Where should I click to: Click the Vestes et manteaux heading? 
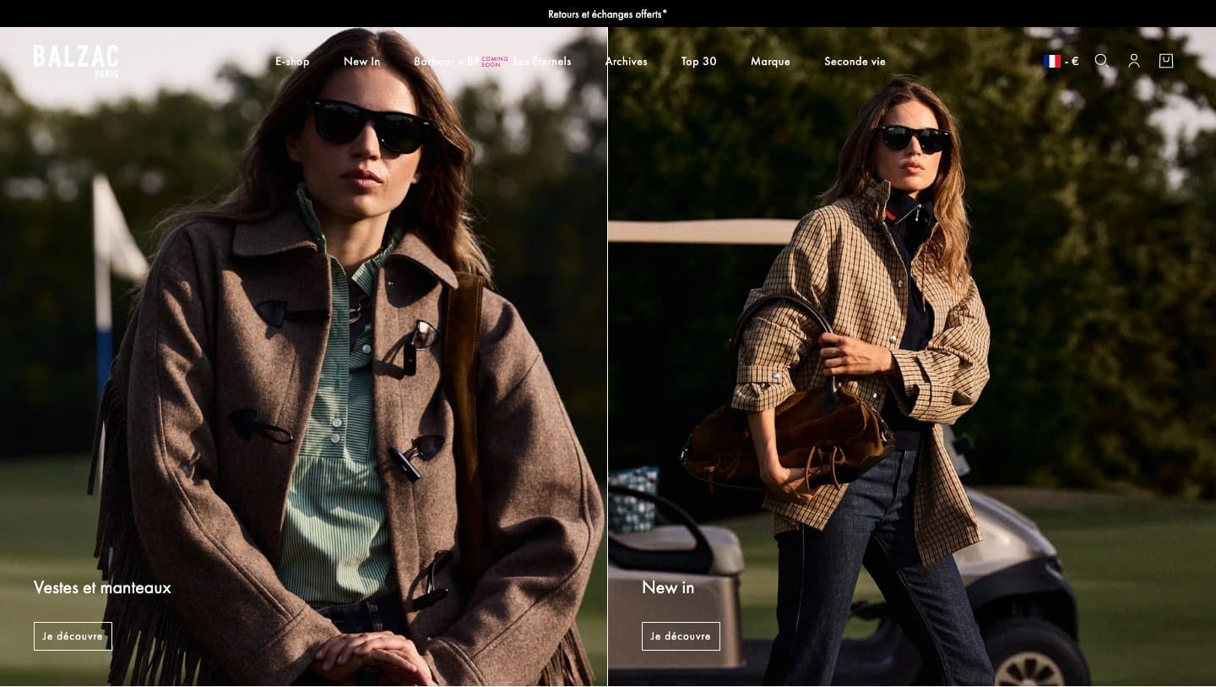coord(102,587)
